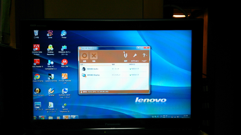The image size is (241, 135).
Task: Select the SUMASA-XEON shortcut desktop icon
Action: point(65,93)
